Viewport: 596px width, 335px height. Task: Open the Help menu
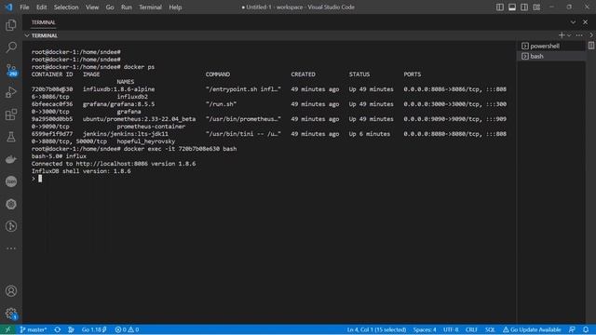175,7
